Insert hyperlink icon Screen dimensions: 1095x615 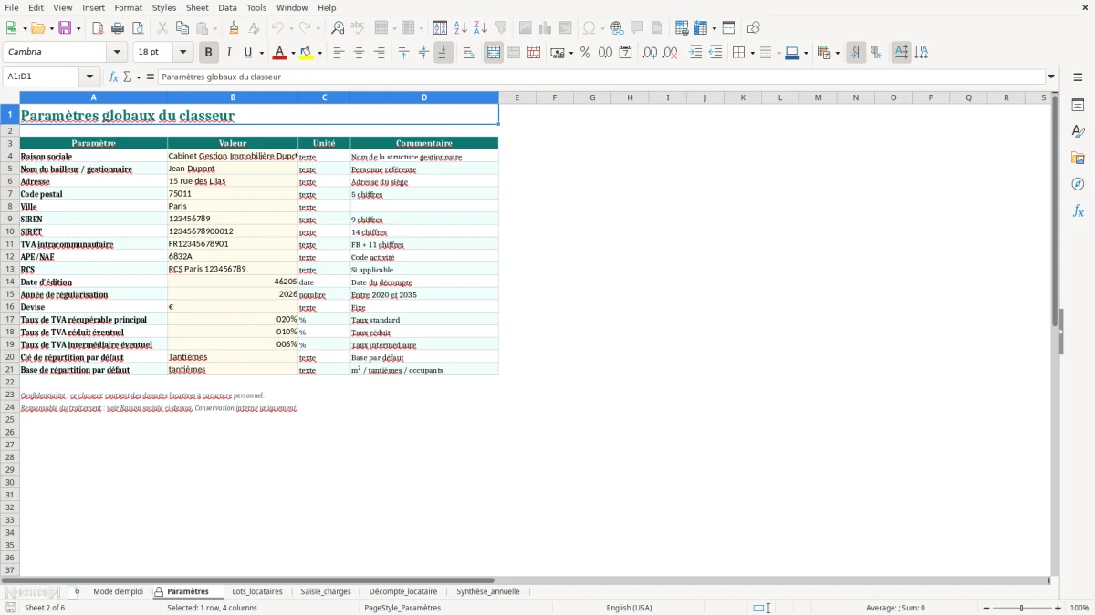617,28
